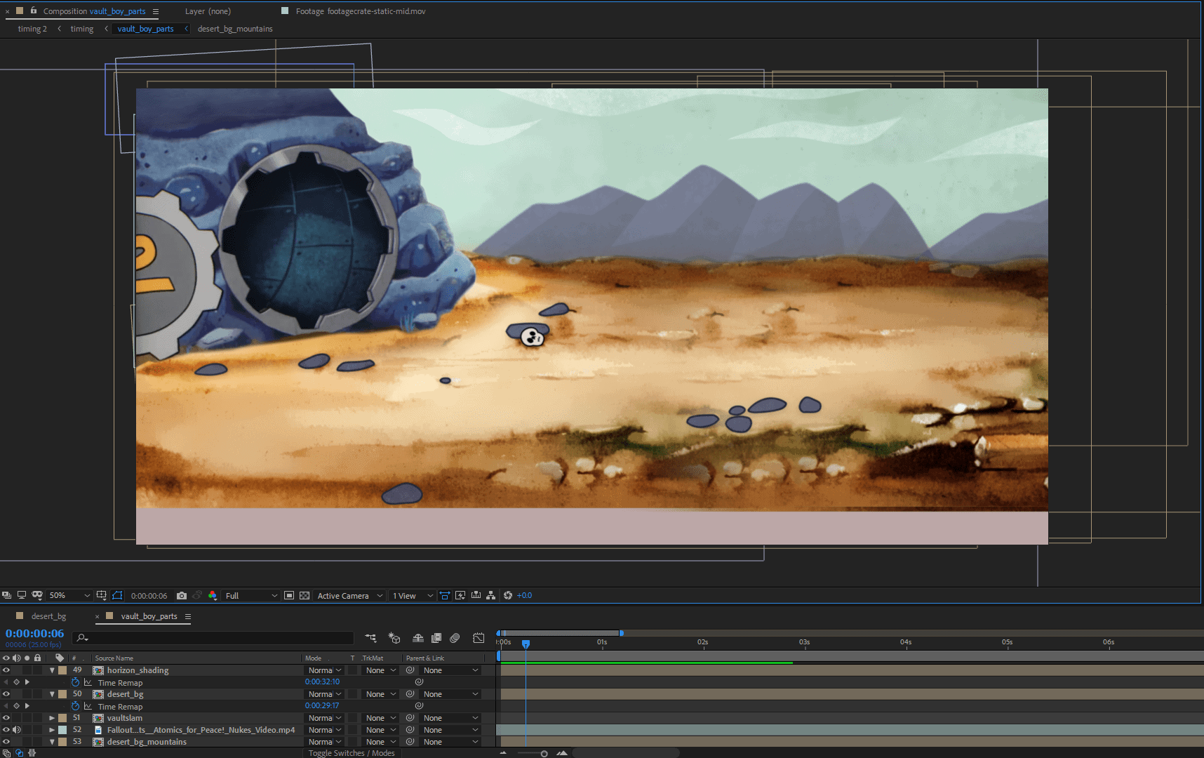Click the fast previews icon

[460, 595]
